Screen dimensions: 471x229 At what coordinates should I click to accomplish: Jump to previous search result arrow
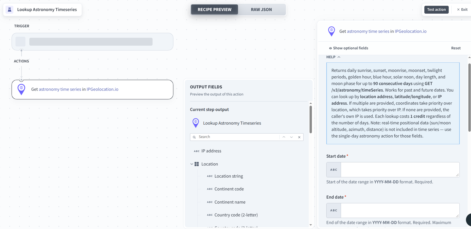click(x=284, y=137)
